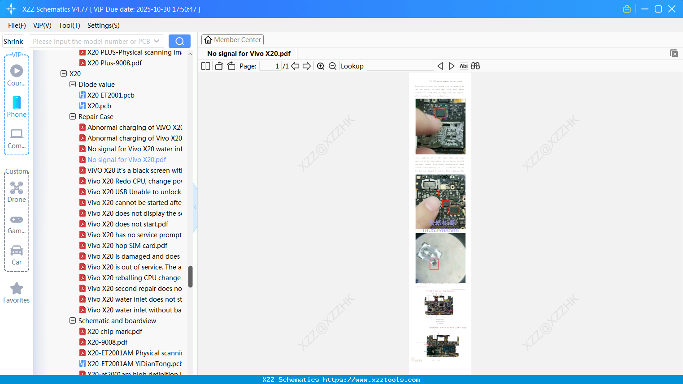The image size is (683, 384).
Task: Select the highlighted No signal for Vivo X20.pdf
Action: point(126,159)
